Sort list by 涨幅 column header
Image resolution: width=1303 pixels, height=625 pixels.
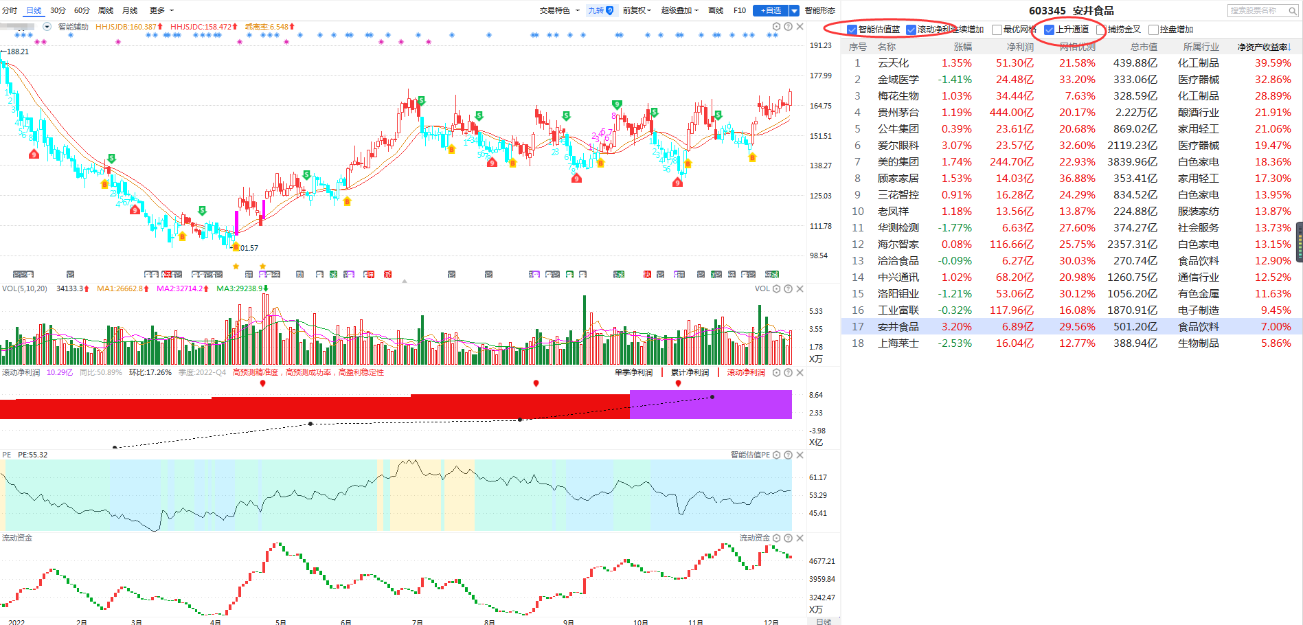[962, 47]
